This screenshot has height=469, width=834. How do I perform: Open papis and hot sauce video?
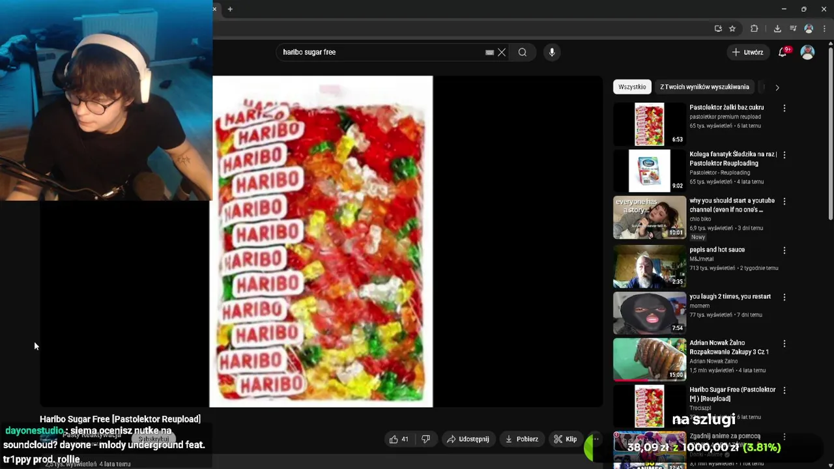[717, 249]
